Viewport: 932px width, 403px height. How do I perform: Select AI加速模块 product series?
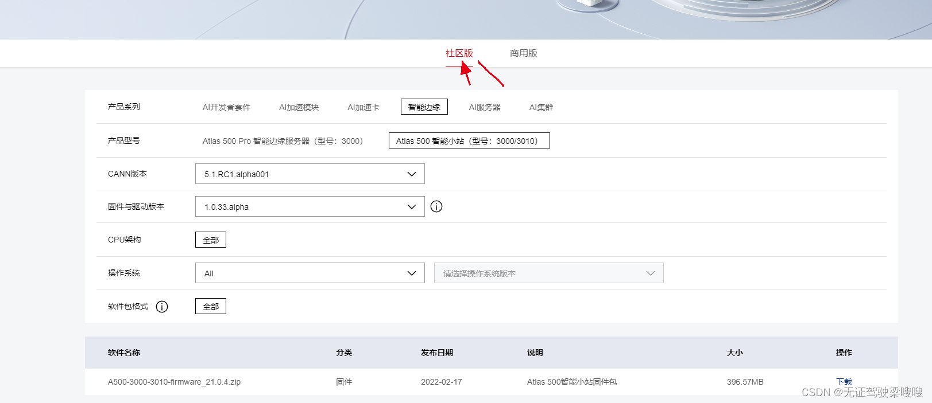pyautogui.click(x=299, y=107)
